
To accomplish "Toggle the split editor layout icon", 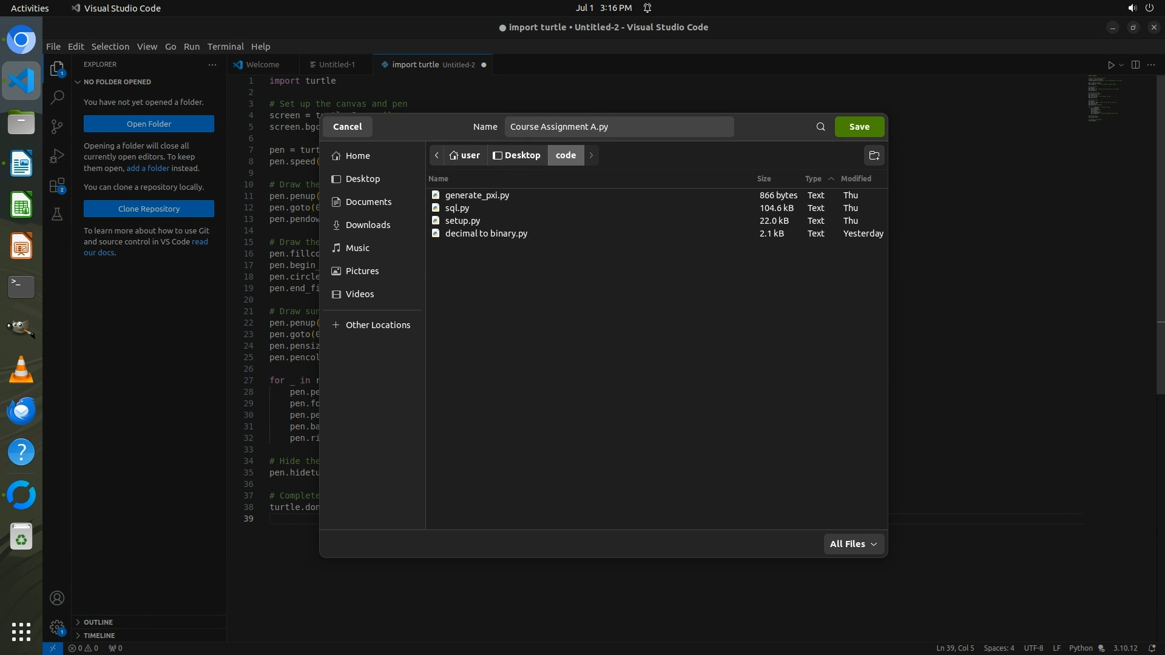I will 1135,65.
